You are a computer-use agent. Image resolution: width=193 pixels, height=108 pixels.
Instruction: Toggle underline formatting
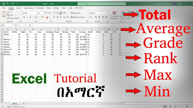pyautogui.click(x=30, y=17)
